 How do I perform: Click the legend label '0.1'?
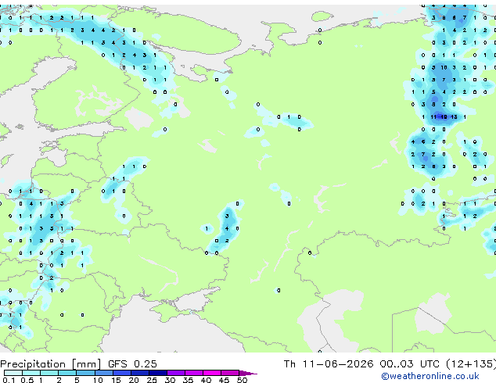tap(9, 380)
